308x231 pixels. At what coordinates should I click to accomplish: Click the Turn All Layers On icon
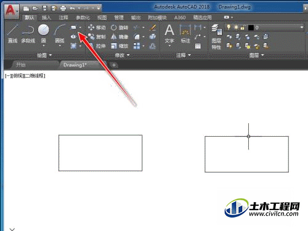click(x=229, y=46)
